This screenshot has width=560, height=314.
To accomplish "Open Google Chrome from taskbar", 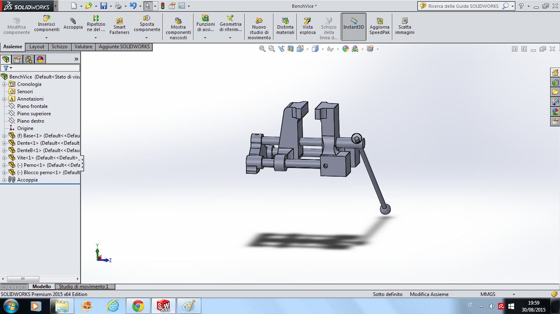I will (x=138, y=306).
